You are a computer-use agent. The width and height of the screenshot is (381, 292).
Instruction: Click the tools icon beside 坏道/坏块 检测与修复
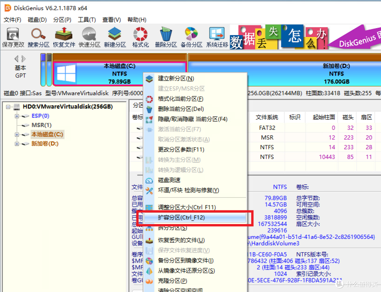[x=149, y=190]
